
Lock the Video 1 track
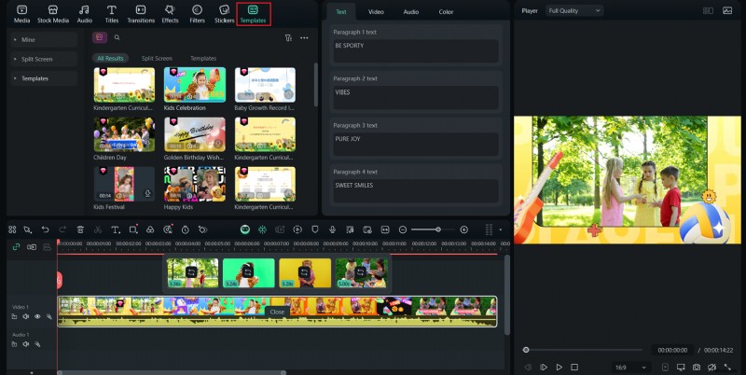click(x=14, y=316)
